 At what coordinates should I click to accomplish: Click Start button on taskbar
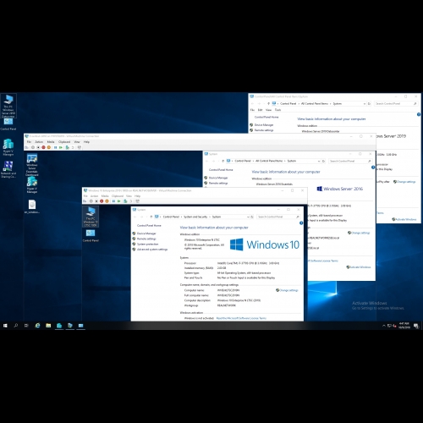point(5,326)
